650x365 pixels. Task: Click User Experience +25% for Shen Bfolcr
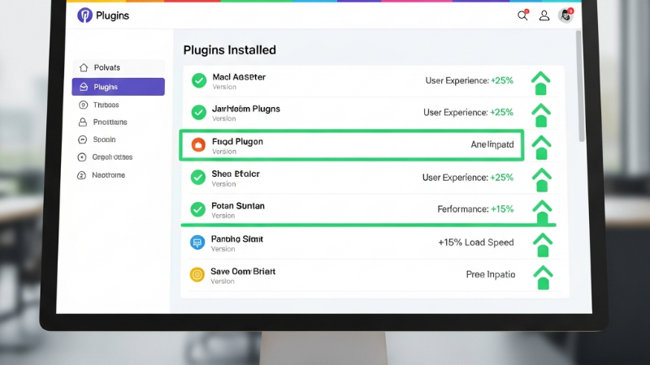pos(468,178)
